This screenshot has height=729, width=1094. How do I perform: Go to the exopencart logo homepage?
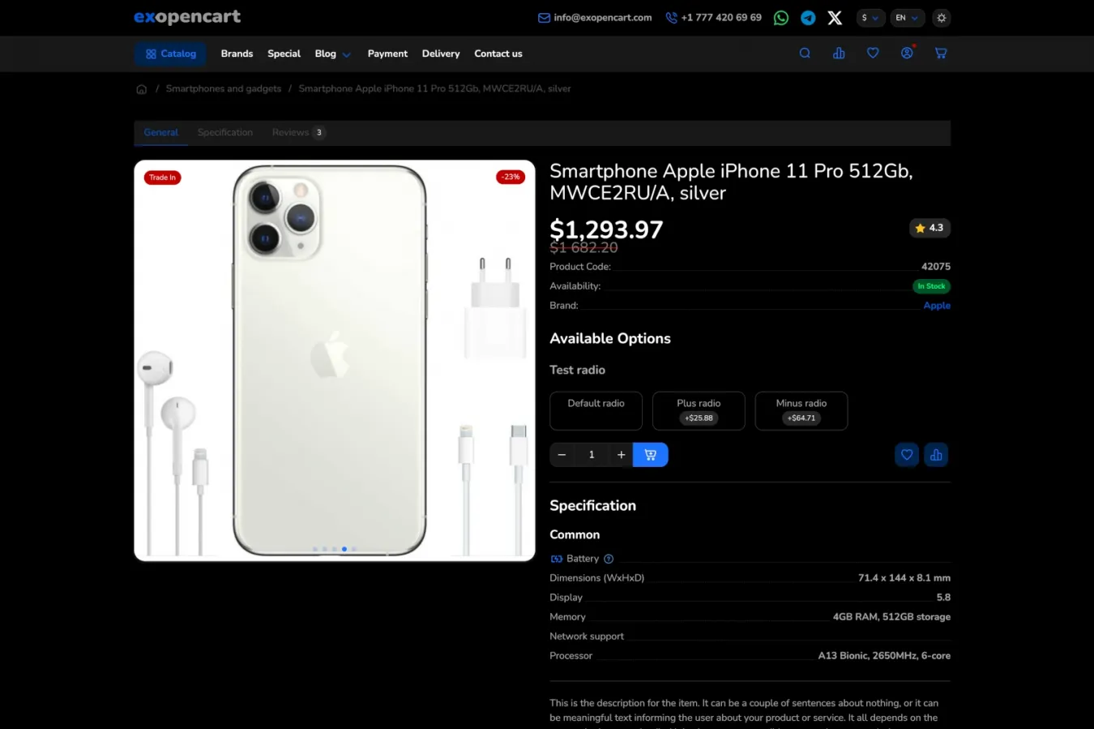point(187,17)
